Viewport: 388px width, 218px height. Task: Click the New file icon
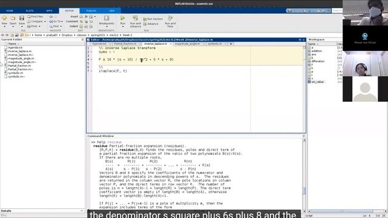pyautogui.click(x=4, y=18)
